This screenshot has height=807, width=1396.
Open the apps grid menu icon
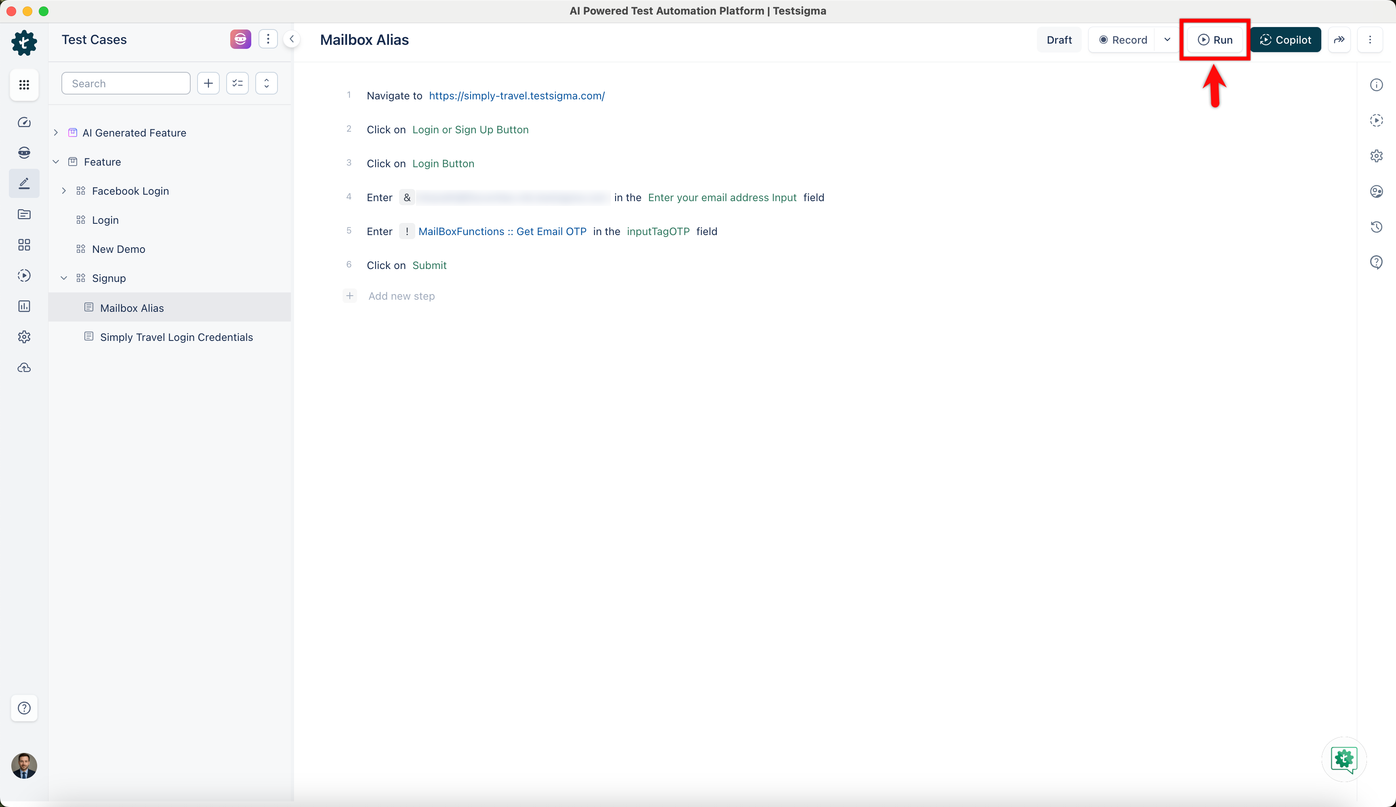click(x=24, y=85)
